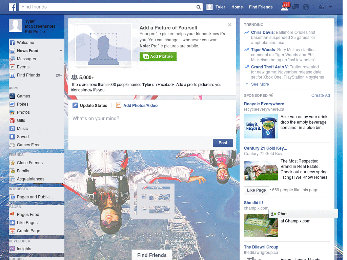Open privacy shortcuts lock icon

pos(321,7)
